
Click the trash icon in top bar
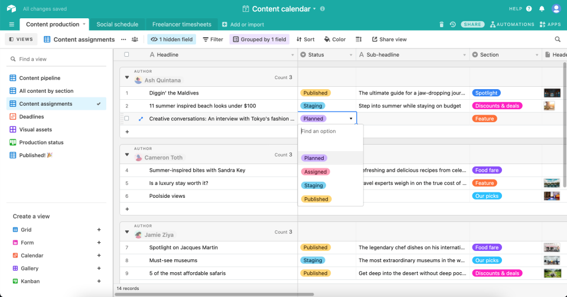tap(441, 24)
